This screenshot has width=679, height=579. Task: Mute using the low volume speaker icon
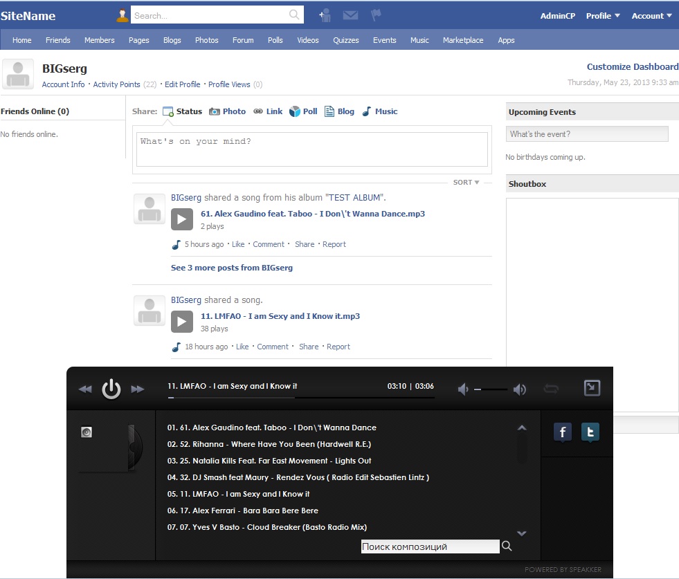pos(463,389)
